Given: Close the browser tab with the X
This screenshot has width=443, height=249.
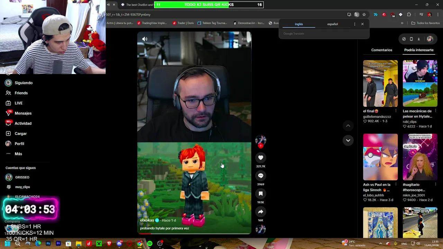Looking at the screenshot, I should [114, 4].
